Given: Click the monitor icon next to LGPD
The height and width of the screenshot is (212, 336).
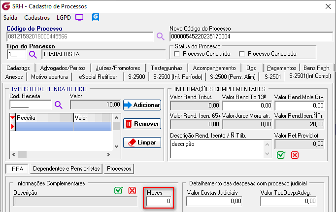Looking at the screenshot, I should tap(79, 17).
